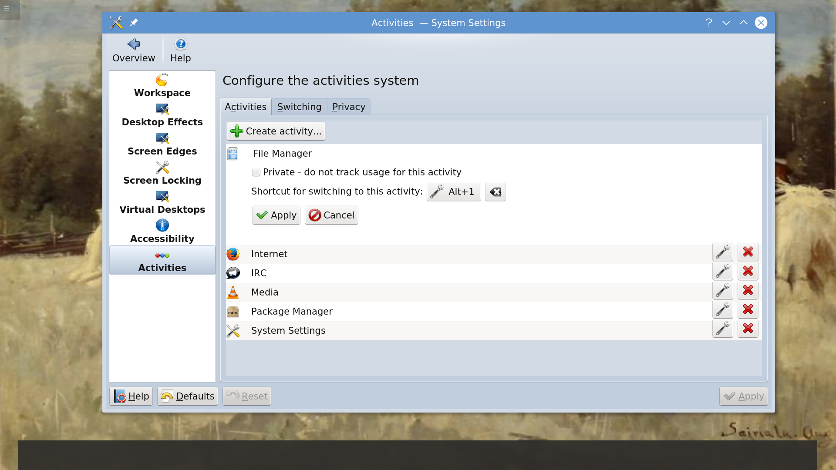Configure the Internet activity
This screenshot has width=836, height=470.
(x=723, y=252)
